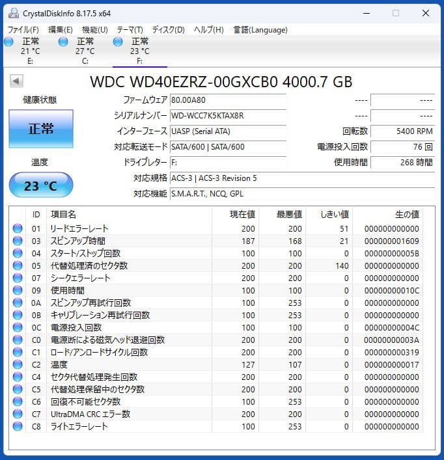Select the UltraDMA CRC エラー数 row text

point(90,414)
